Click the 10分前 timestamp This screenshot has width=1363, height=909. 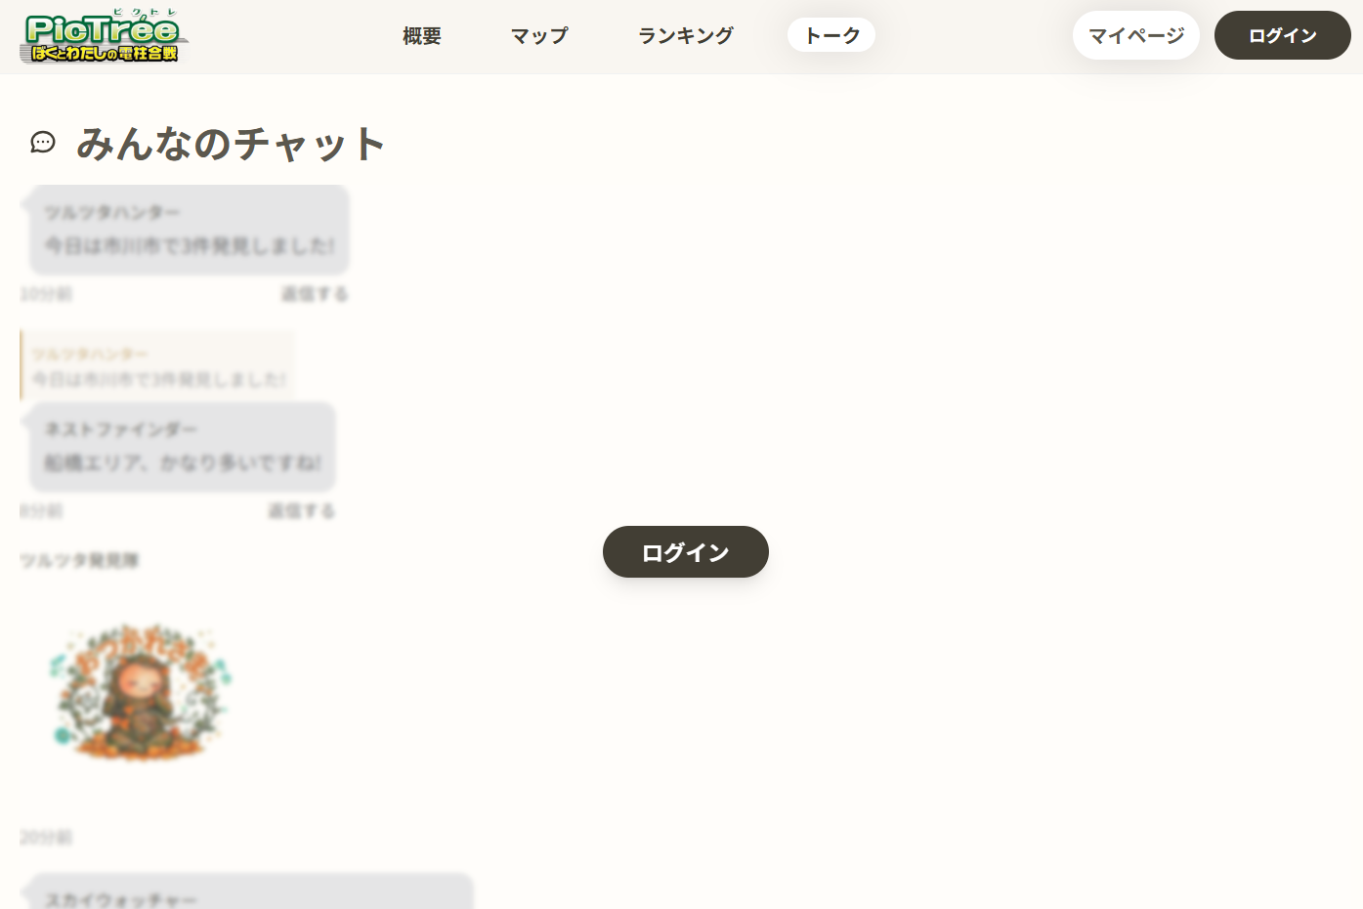pyautogui.click(x=46, y=294)
